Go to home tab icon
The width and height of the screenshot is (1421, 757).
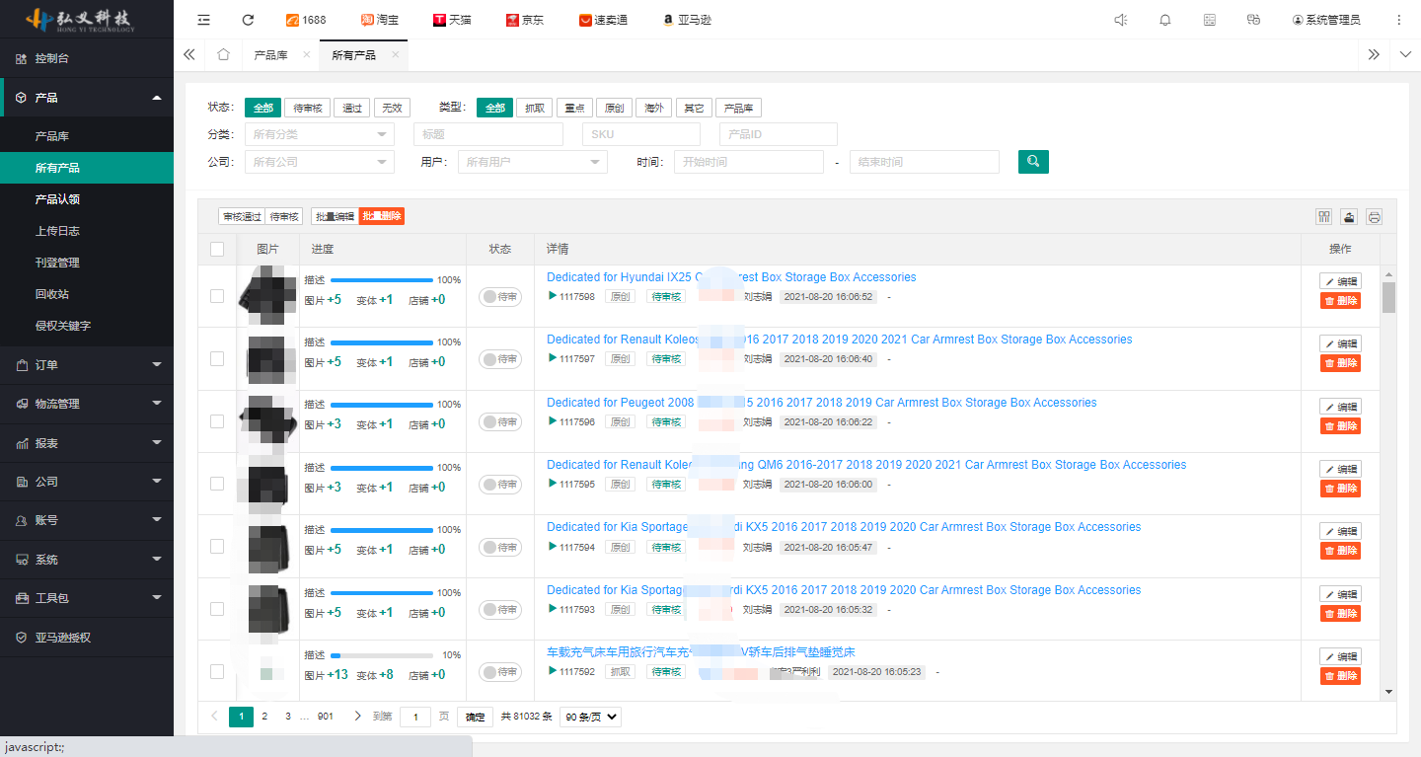point(223,55)
